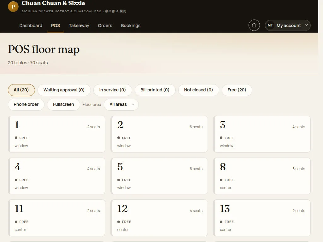
Task: Show Bill printed (0) tables
Action: (155, 90)
